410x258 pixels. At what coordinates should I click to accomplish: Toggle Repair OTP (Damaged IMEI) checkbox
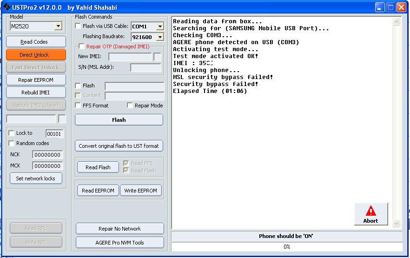[82, 46]
